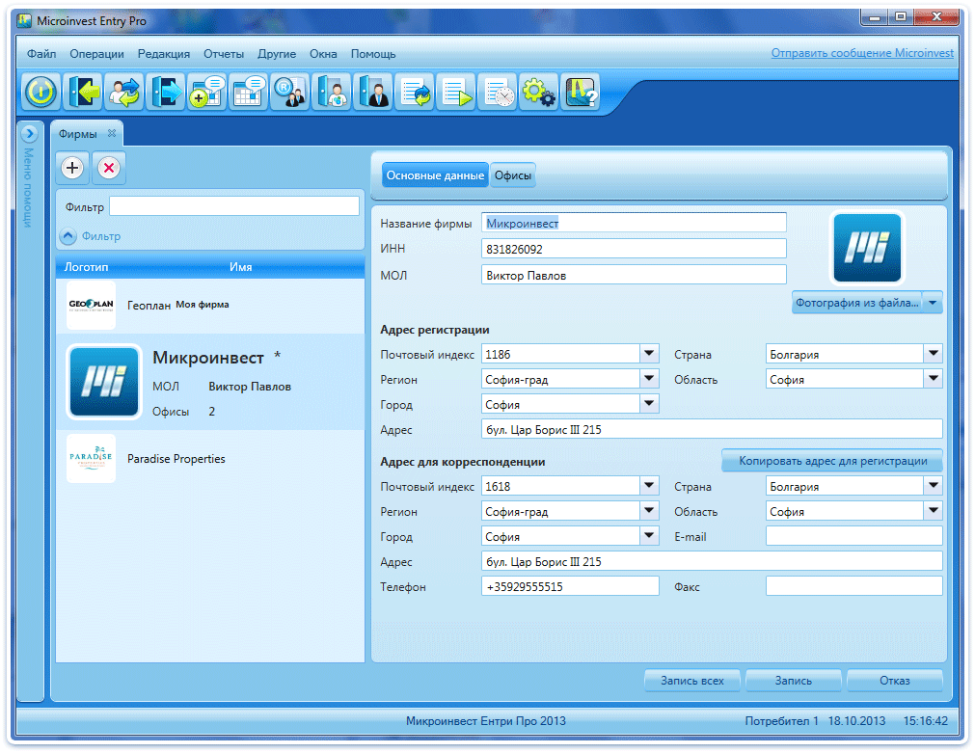
Task: Open the Окна menu
Action: click(x=323, y=54)
